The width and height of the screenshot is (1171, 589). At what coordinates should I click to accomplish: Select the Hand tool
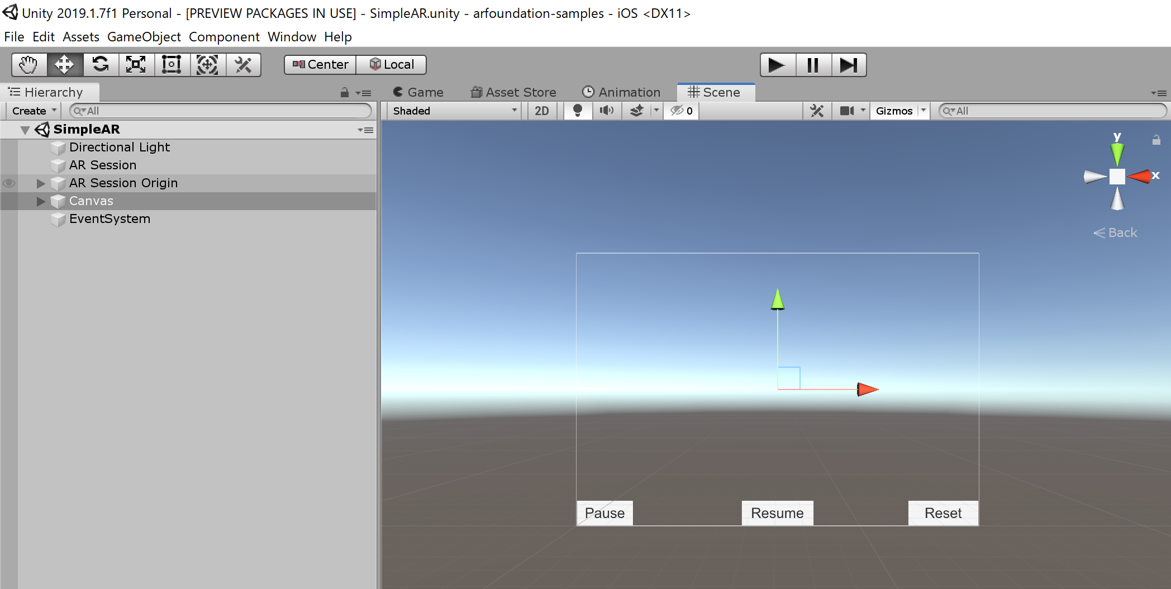point(28,64)
